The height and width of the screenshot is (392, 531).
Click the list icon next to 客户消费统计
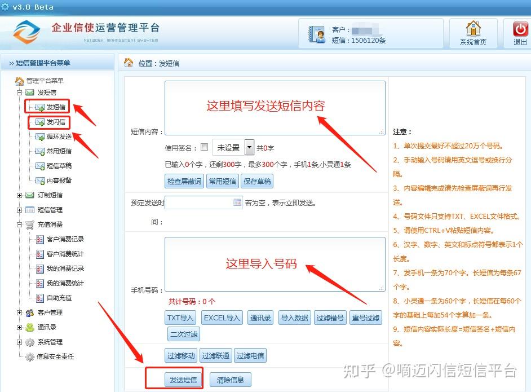[x=40, y=254]
